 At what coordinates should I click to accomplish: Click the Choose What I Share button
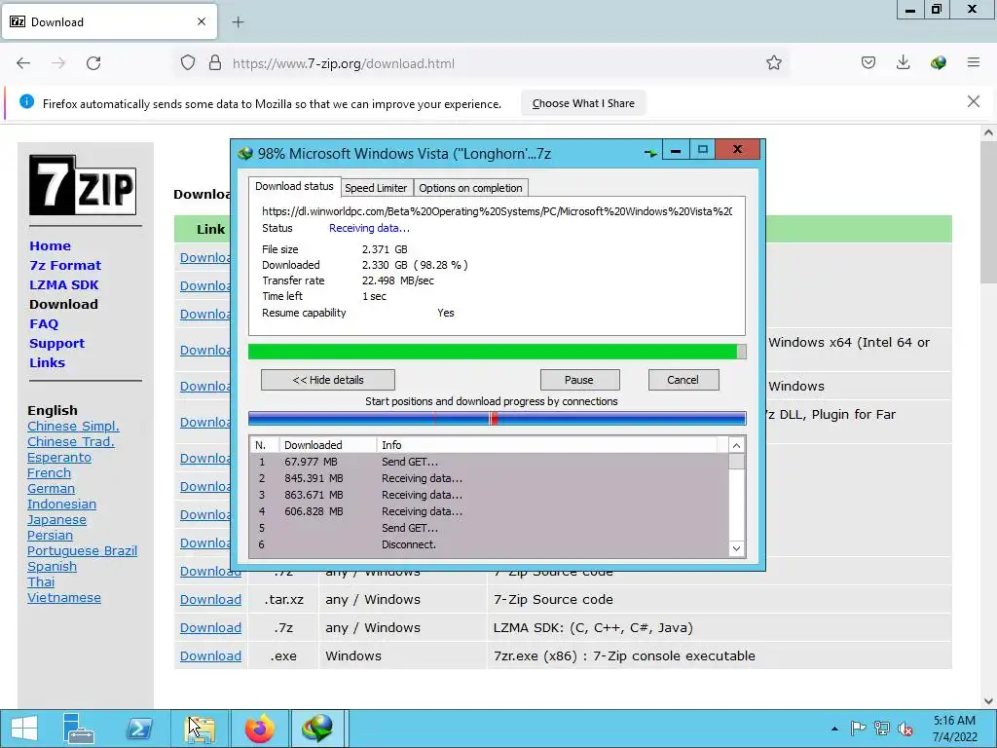click(584, 103)
